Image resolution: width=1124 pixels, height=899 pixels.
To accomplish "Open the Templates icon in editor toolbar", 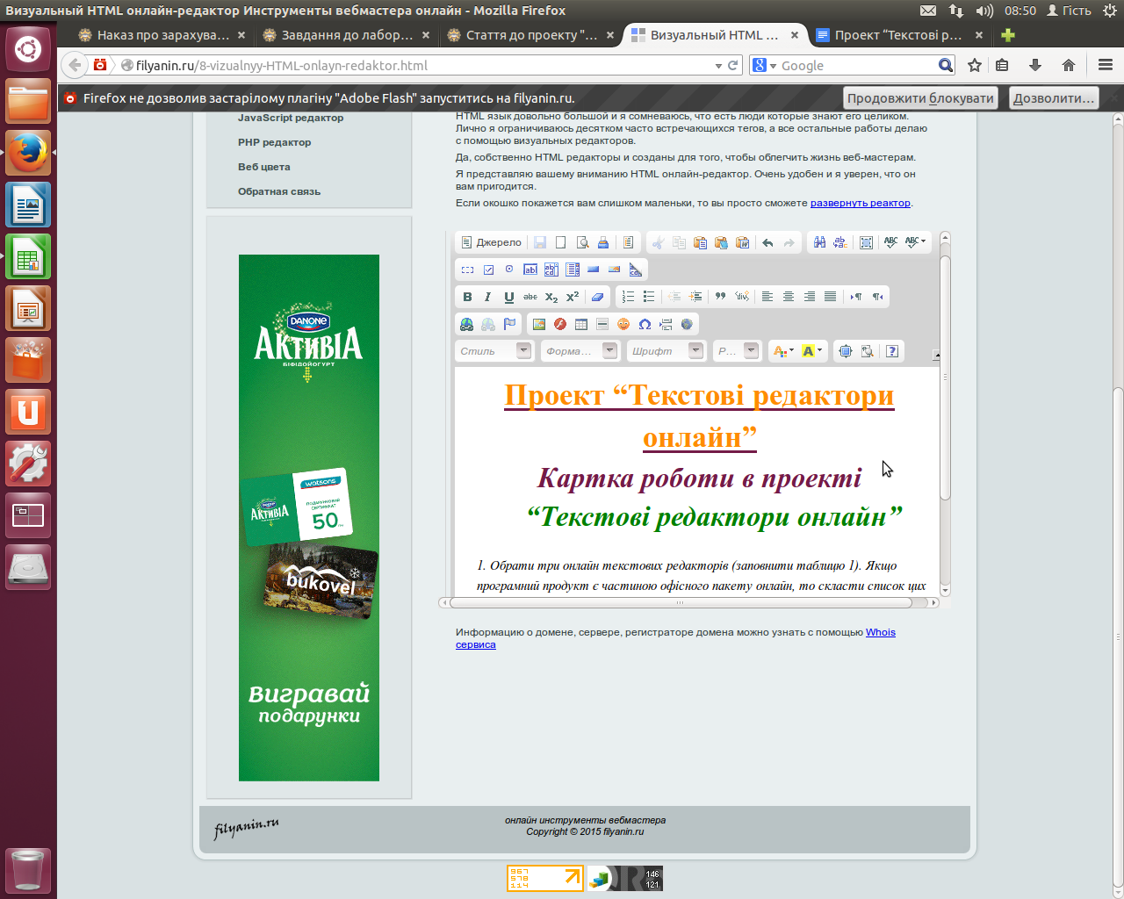I will (x=628, y=242).
